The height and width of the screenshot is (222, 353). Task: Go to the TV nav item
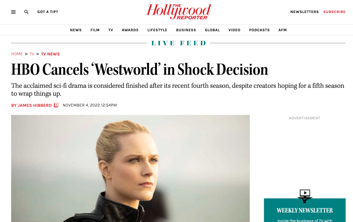[110, 30]
